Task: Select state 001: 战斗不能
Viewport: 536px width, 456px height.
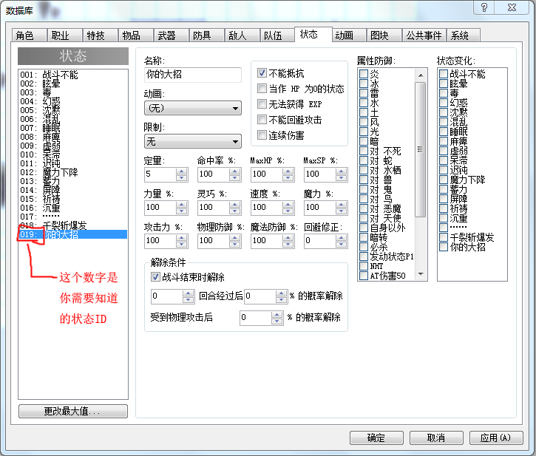Action: [x=73, y=75]
